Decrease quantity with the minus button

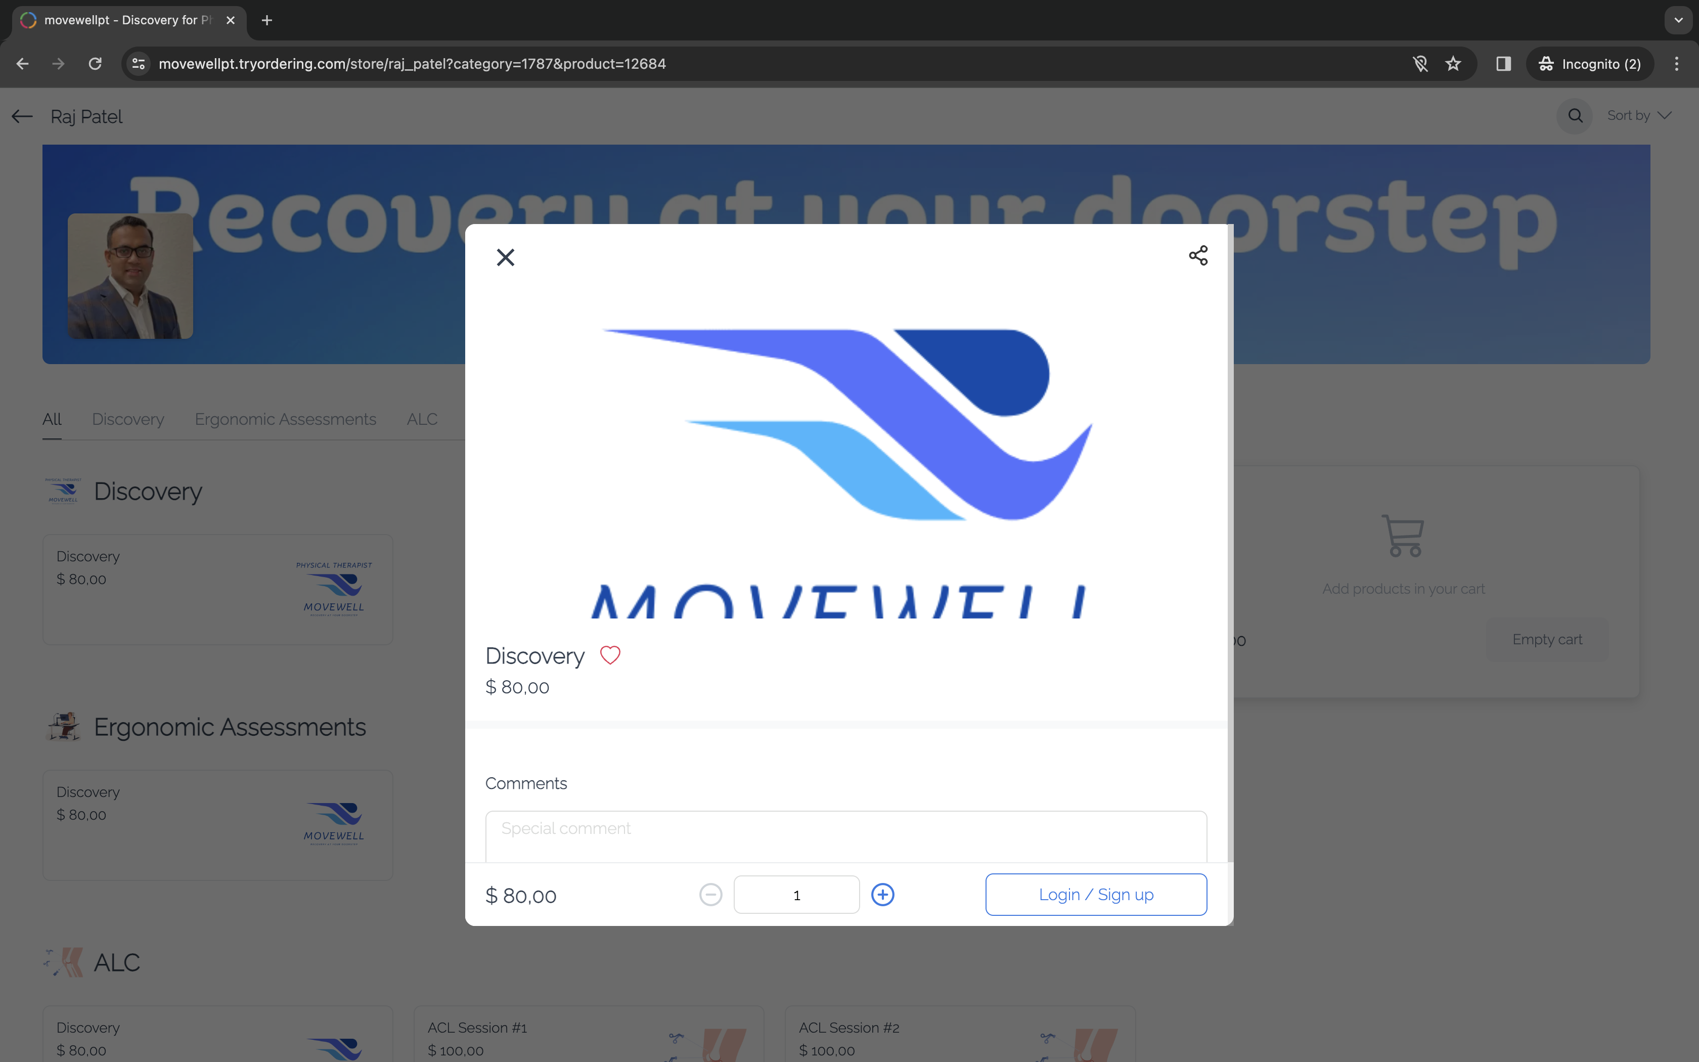tap(710, 894)
